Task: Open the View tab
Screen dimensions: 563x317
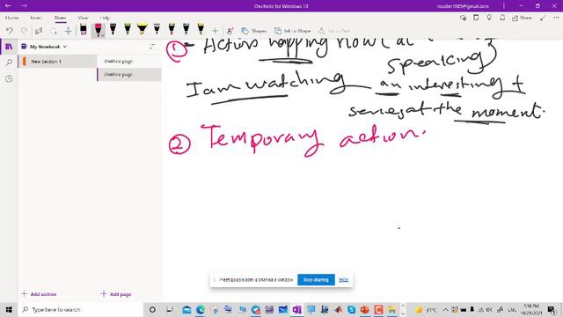Action: click(x=83, y=18)
